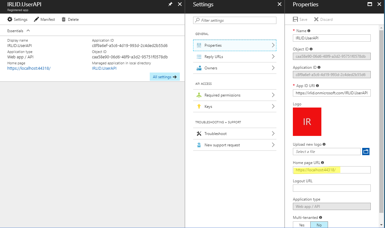Click the Owners people icon

tap(199, 68)
